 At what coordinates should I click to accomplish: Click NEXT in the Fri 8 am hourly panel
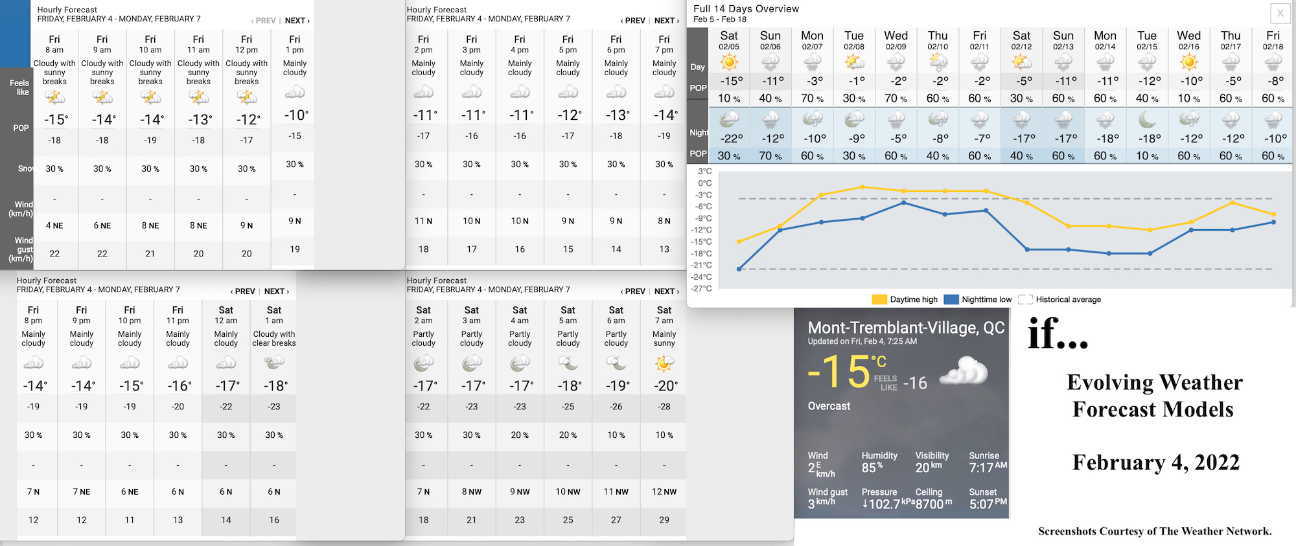(x=297, y=21)
